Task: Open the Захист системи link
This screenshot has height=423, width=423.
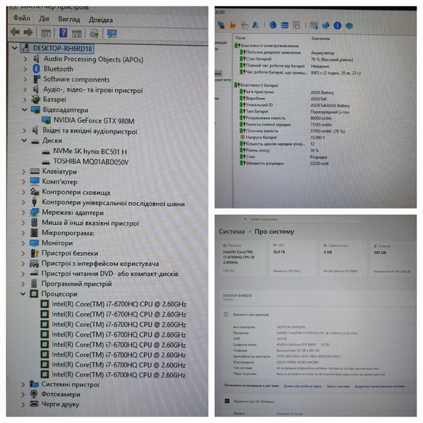Action: pyautogui.click(x=338, y=386)
